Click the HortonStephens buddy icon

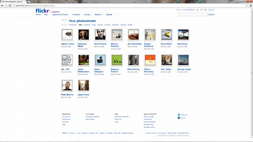coord(64,22)
